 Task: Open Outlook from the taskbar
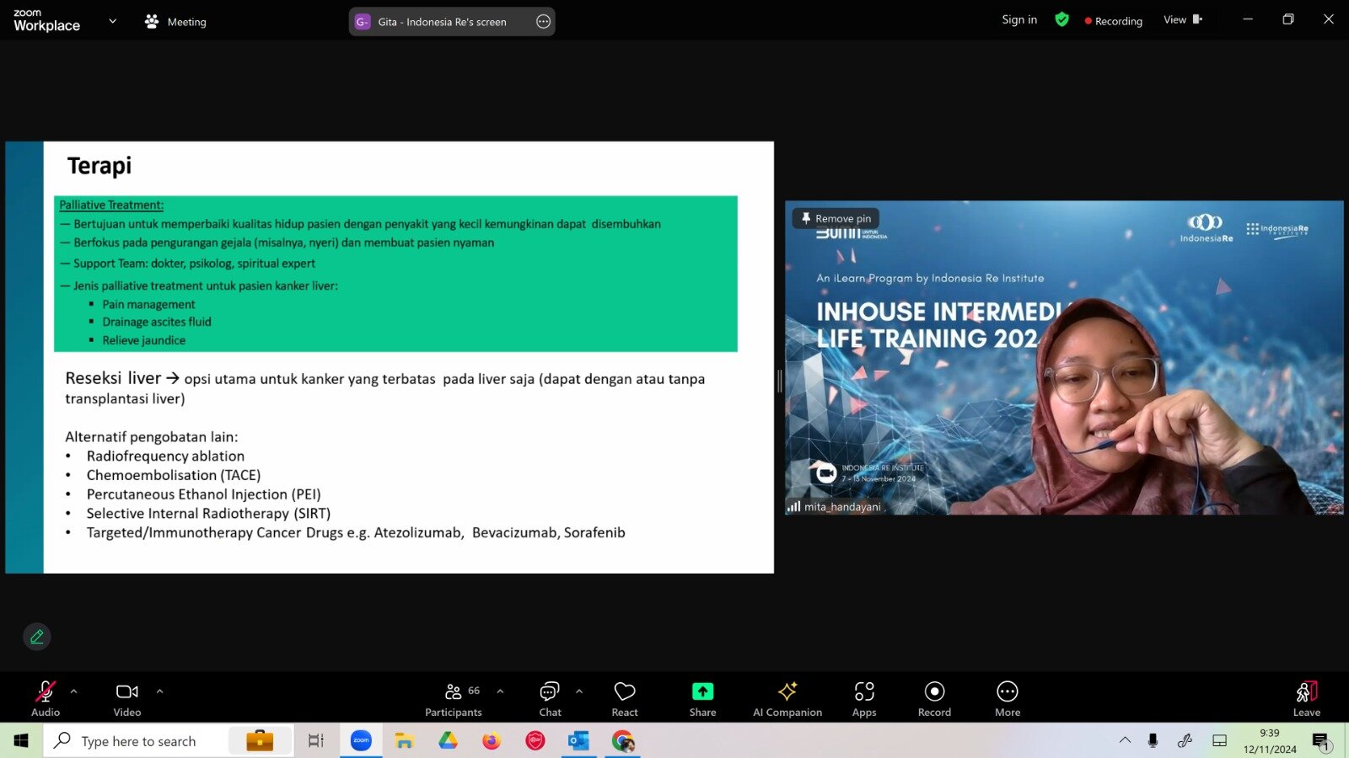tap(578, 741)
